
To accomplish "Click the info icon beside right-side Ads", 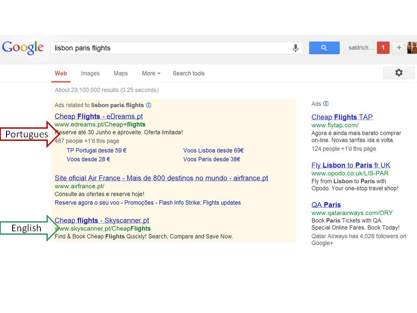I will (x=326, y=103).
